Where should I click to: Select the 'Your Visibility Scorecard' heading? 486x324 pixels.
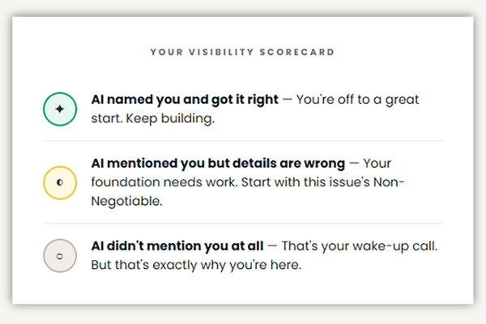coord(242,52)
